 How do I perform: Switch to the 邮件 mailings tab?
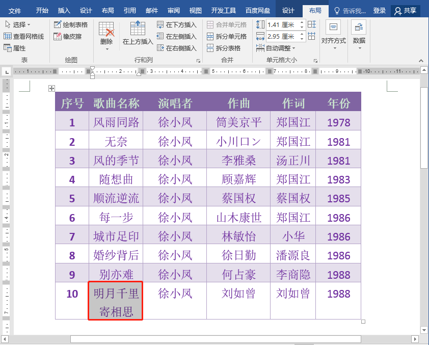coord(152,10)
